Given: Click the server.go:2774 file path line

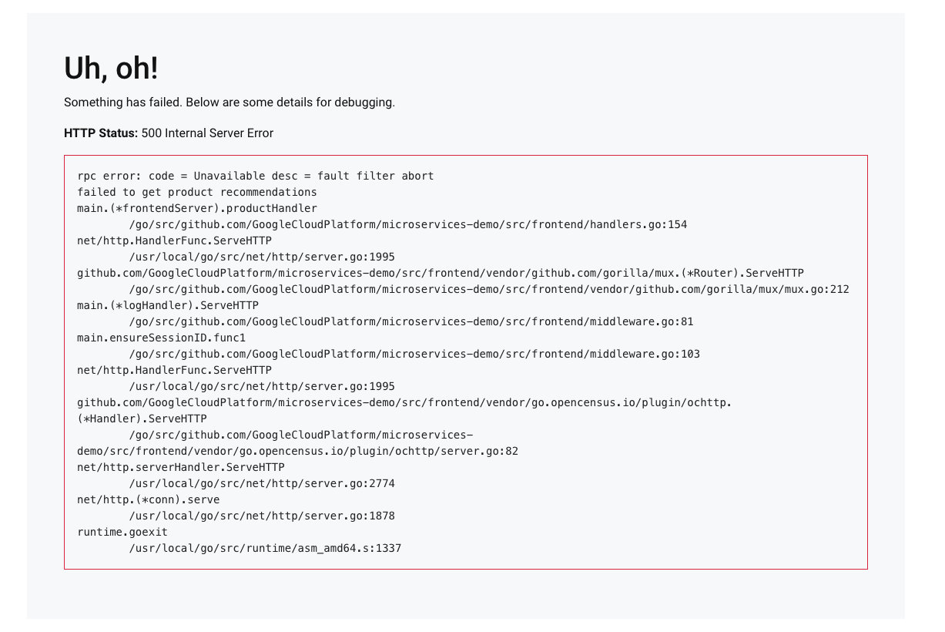Looking at the screenshot, I should coord(262,483).
